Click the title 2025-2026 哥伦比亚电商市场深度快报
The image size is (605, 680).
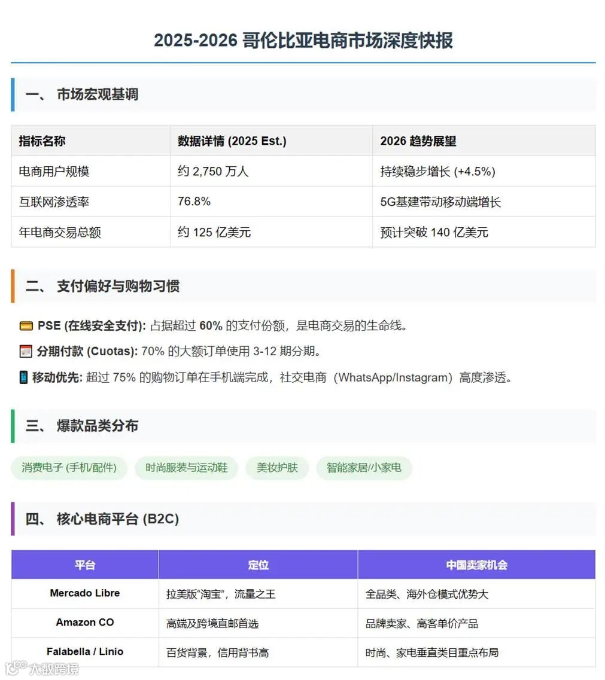303,40
